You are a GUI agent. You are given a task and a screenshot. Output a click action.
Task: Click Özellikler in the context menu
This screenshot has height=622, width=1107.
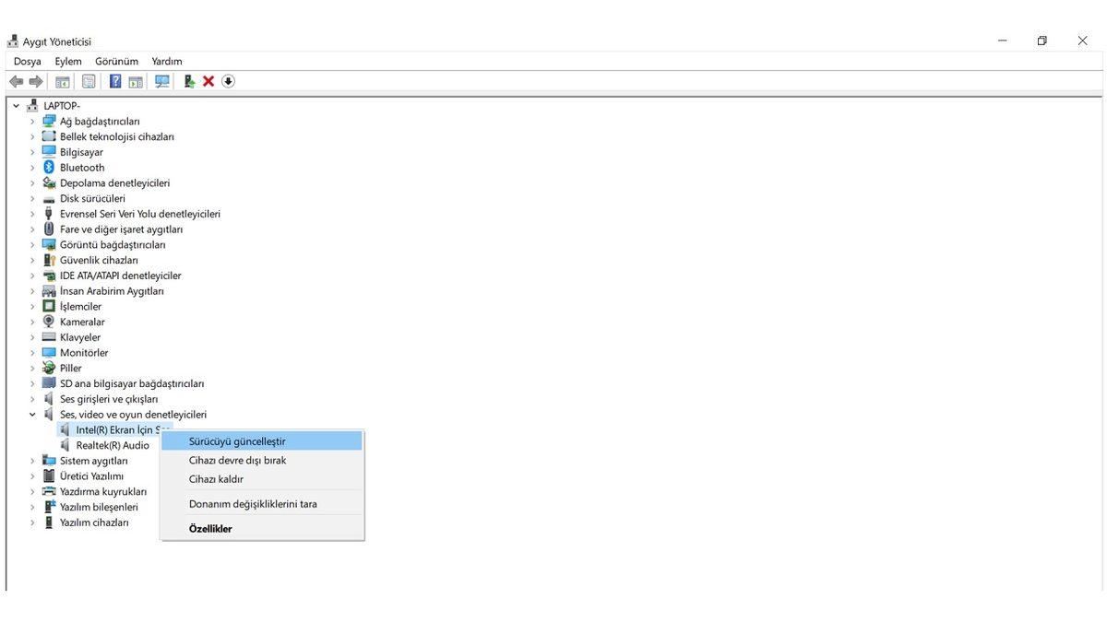pos(262,528)
